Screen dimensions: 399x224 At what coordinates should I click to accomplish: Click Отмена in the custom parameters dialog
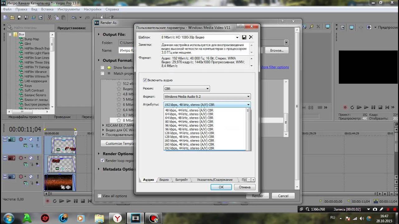tap(245, 187)
